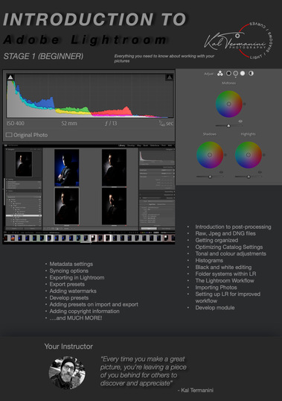
Task: Click the 'ISO 400' value
Action: (16, 123)
